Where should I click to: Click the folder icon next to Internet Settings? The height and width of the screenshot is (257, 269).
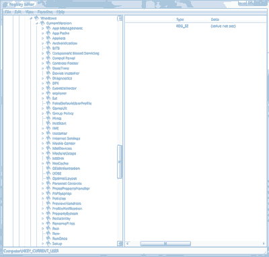point(48,138)
